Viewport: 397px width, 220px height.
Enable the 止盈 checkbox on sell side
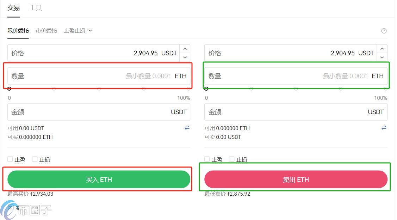[x=207, y=159]
